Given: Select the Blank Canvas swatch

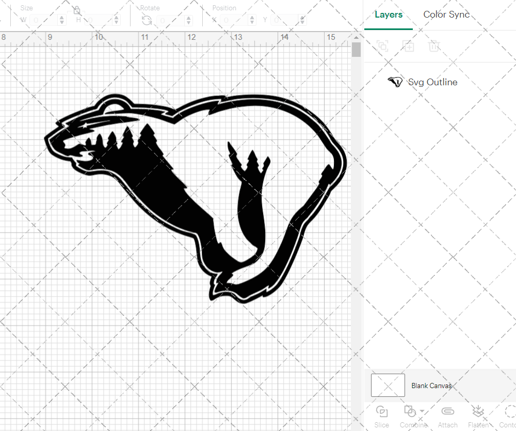Looking at the screenshot, I should tap(388, 385).
